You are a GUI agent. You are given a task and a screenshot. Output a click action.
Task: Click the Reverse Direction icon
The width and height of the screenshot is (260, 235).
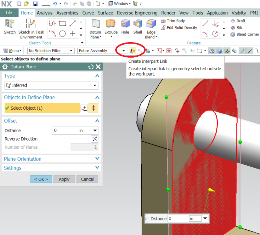95,139
